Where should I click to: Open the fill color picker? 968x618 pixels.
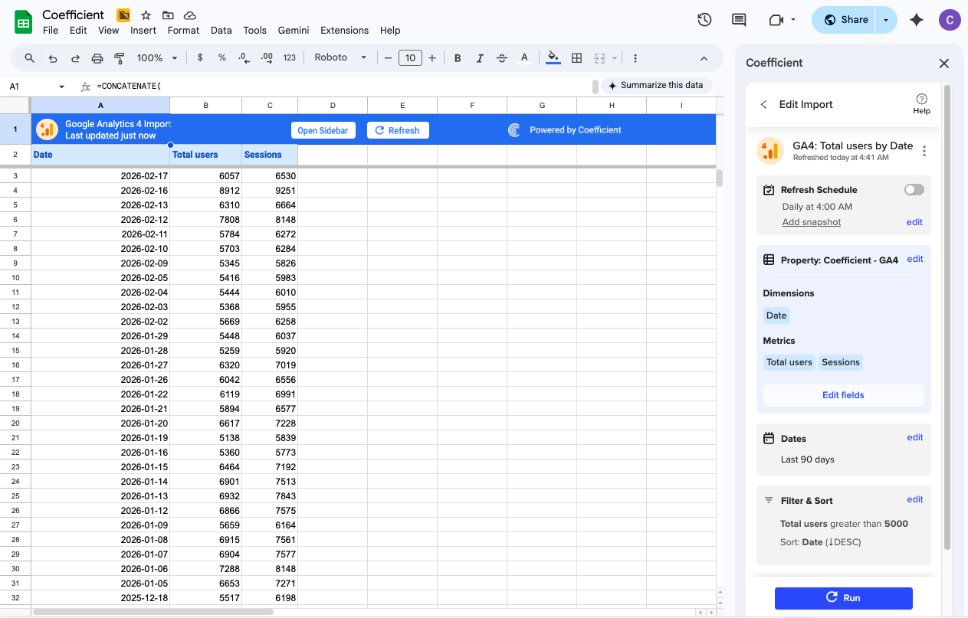point(553,57)
